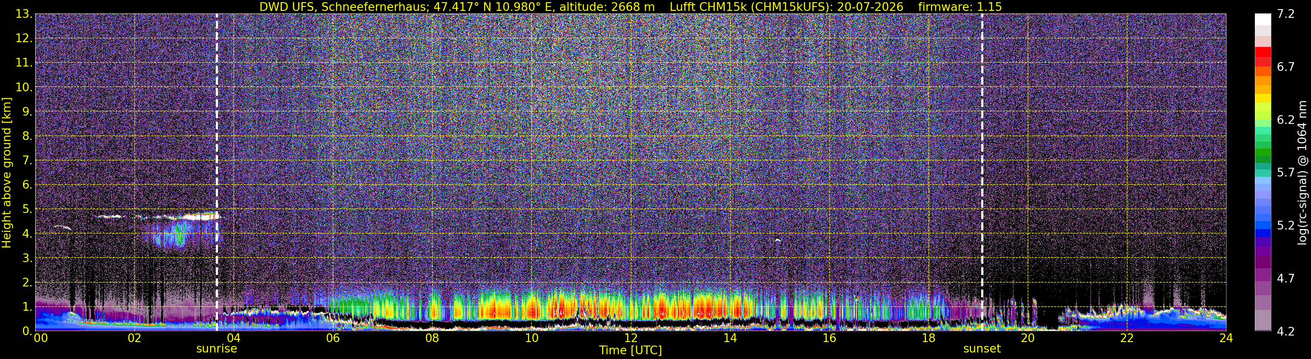This screenshot has height=359, width=1311.
Task: Click the "9." height axis tick label
Action: pos(27,111)
